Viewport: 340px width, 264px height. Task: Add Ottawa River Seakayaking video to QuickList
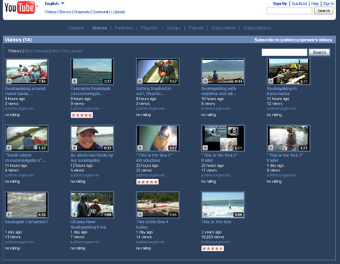74,214
